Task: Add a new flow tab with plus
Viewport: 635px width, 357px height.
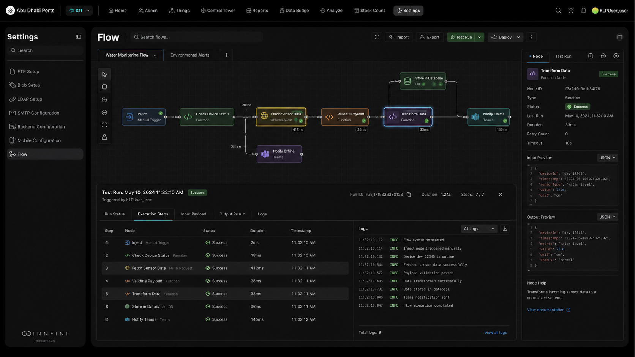Action: pyautogui.click(x=227, y=55)
